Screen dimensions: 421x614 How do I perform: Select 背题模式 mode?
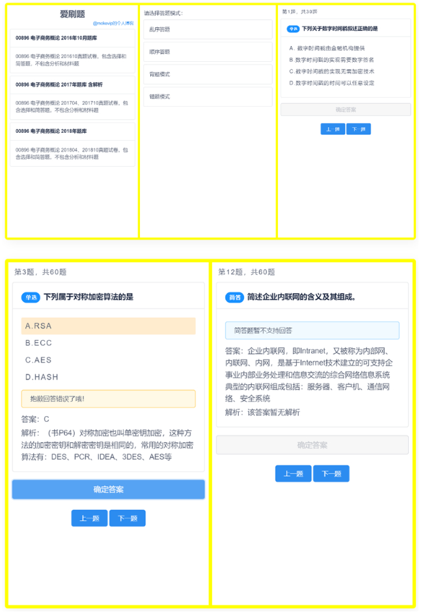(208, 74)
